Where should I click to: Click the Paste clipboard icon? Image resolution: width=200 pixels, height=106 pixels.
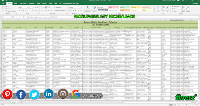3,8
